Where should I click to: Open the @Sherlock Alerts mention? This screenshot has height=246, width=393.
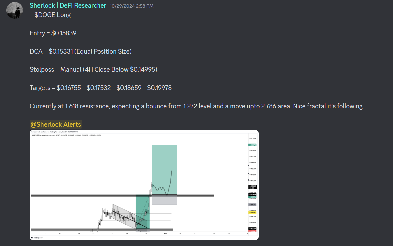click(x=56, y=124)
